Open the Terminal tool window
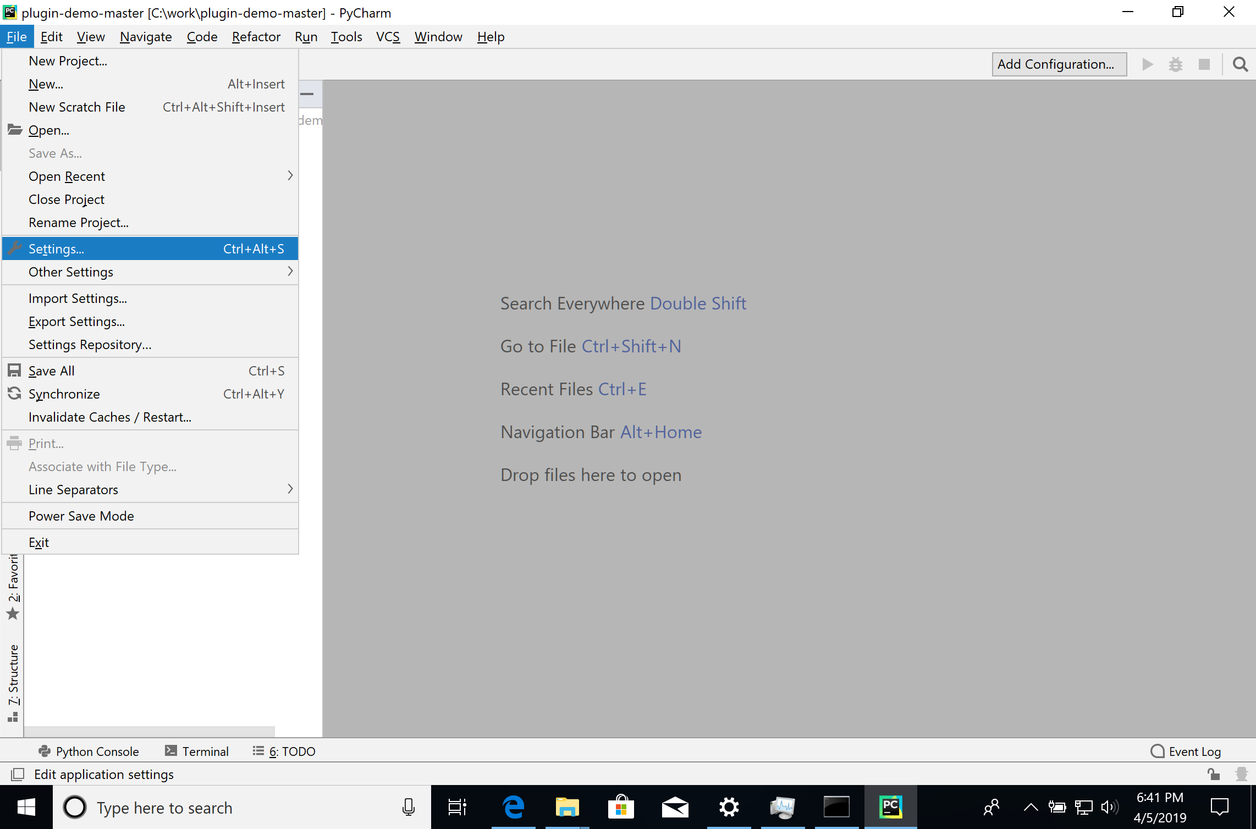This screenshot has width=1256, height=829. 197,751
